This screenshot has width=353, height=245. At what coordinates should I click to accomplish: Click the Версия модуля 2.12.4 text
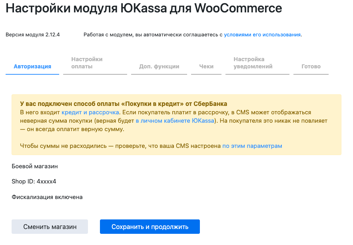33,35
